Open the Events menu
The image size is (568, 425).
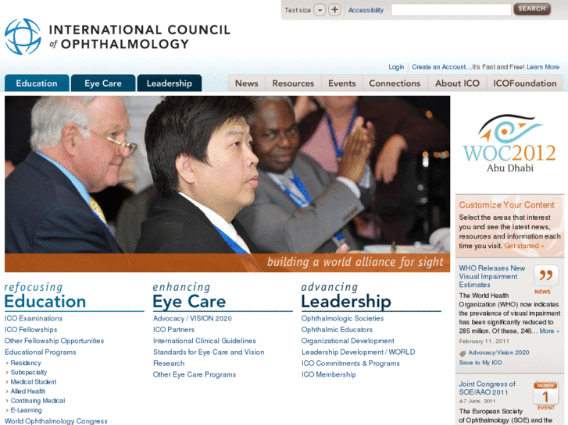coord(342,83)
